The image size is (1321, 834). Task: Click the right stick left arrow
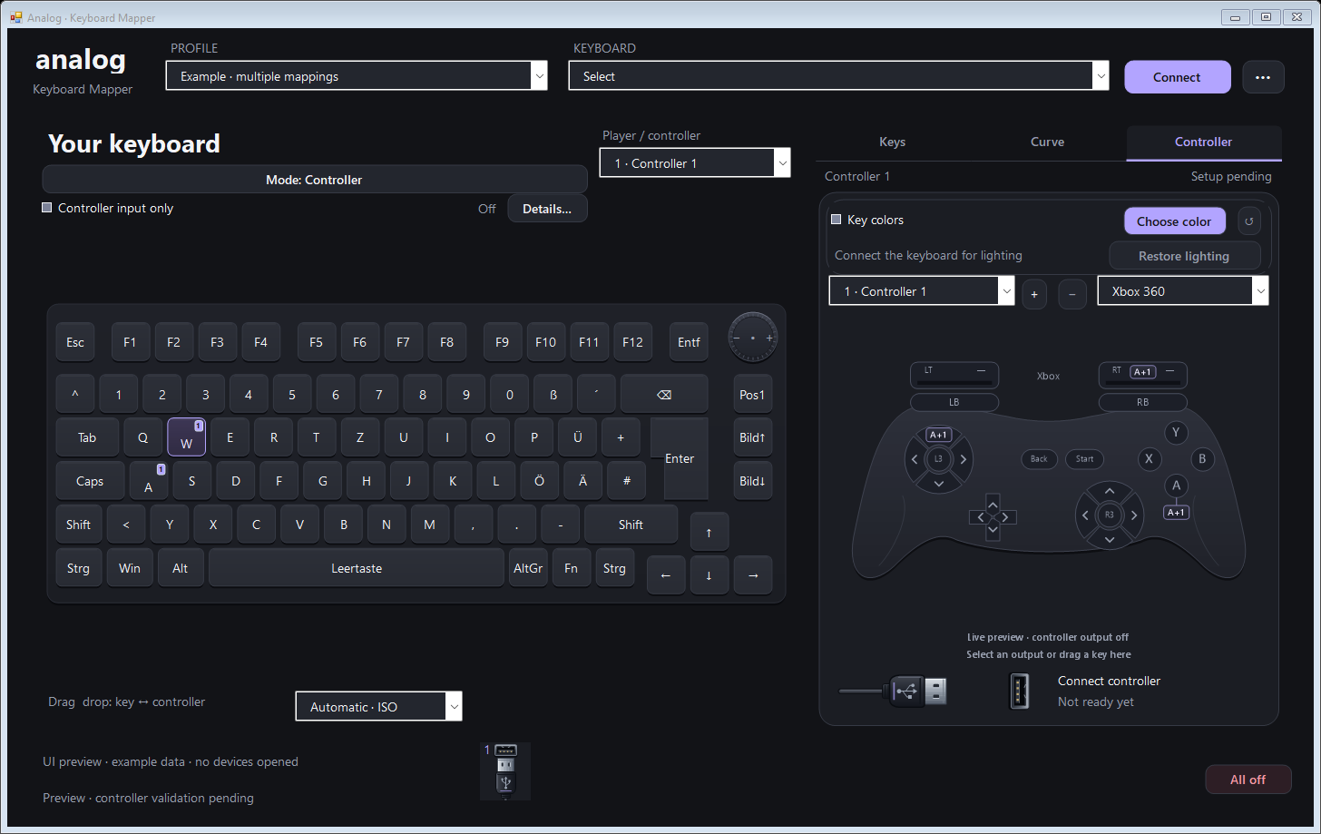pyautogui.click(x=1085, y=515)
